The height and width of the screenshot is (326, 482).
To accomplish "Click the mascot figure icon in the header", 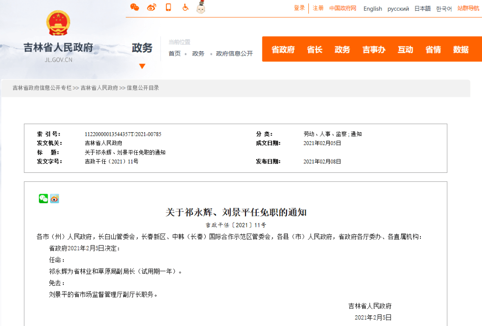I will point(200,8).
